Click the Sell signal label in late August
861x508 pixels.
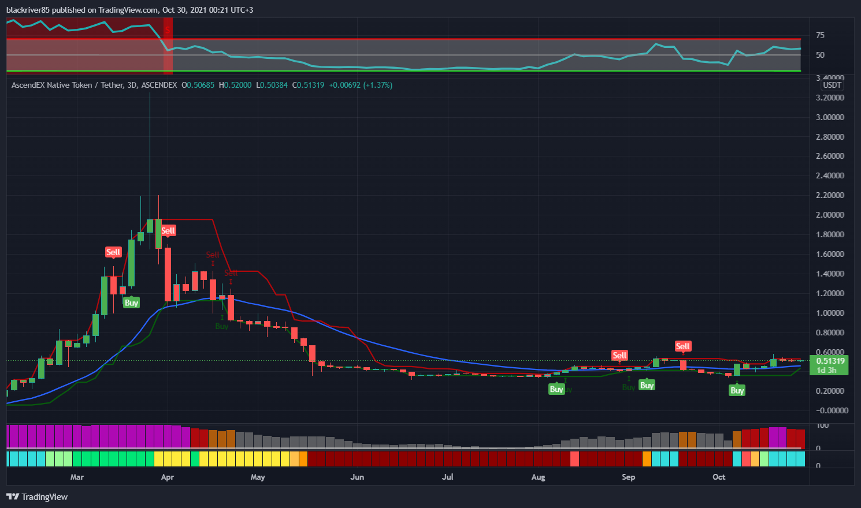coord(620,355)
